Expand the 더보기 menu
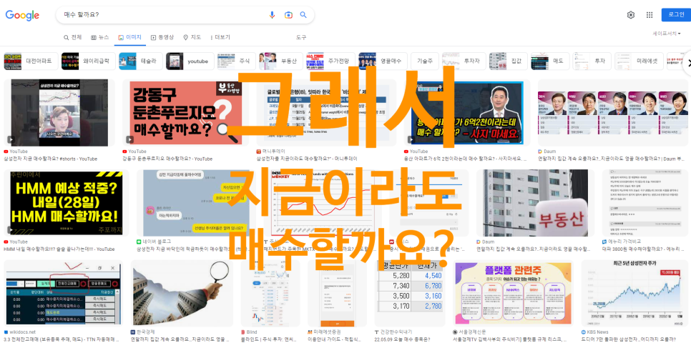The image size is (691, 343). tap(220, 37)
